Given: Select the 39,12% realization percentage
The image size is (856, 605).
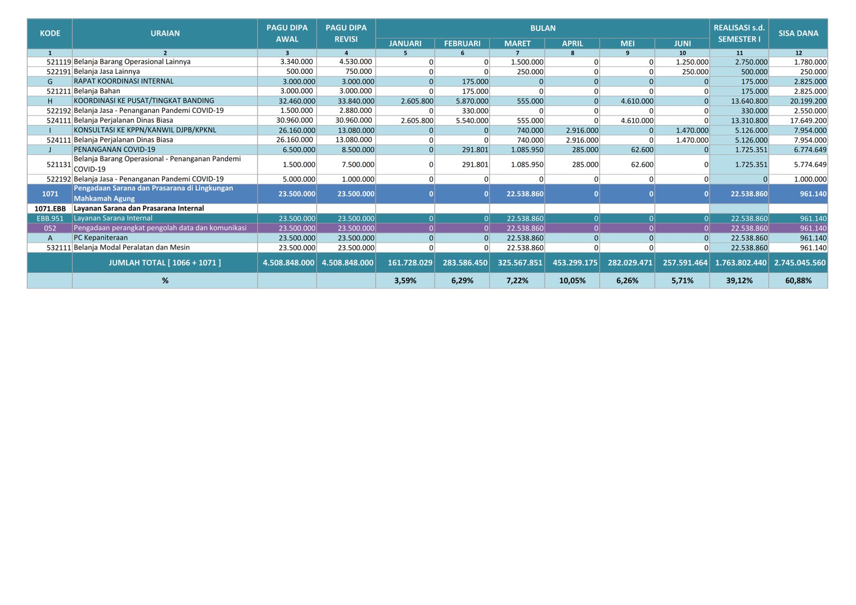Looking at the screenshot, I should pyautogui.click(x=739, y=280).
